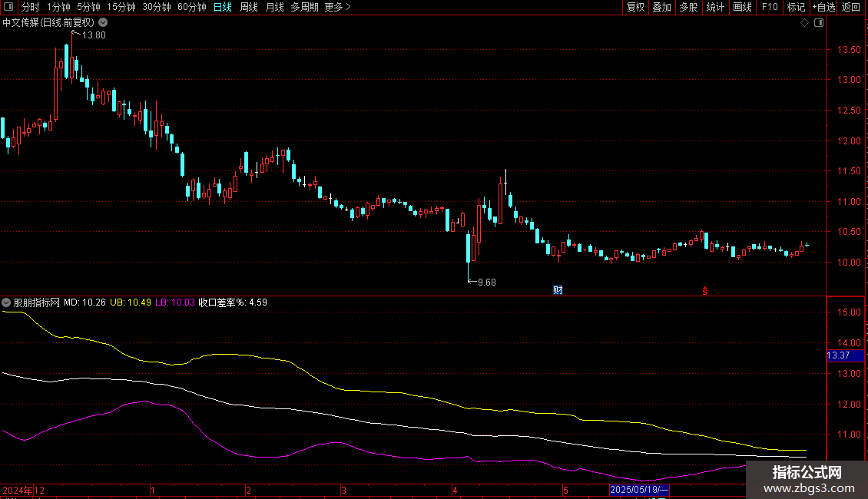Select the 日线 daily chart tab
Viewport: 868px width, 499px height.
pyautogui.click(x=223, y=7)
